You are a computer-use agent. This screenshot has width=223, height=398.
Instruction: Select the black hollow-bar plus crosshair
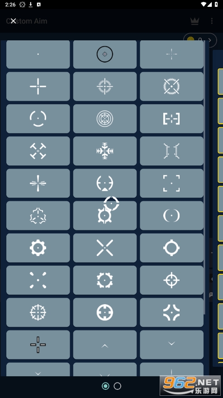(x=38, y=345)
